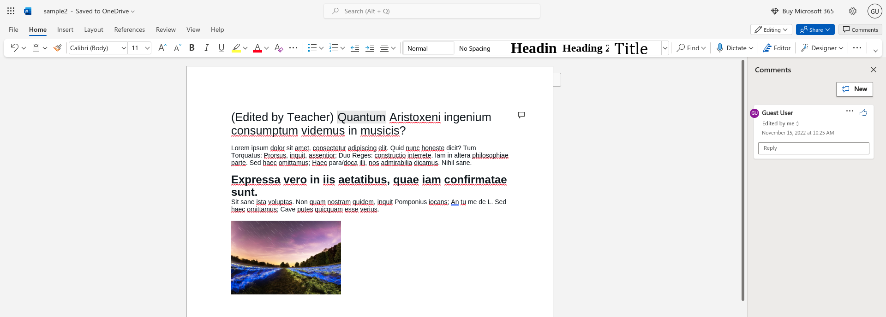Start Dictate microphone
This screenshot has width=886, height=317.
tap(730, 48)
